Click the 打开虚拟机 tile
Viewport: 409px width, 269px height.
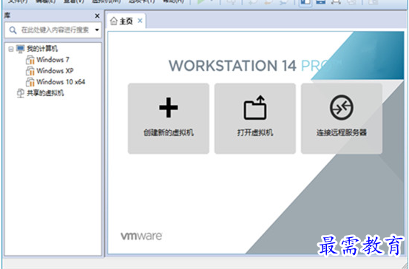point(255,118)
